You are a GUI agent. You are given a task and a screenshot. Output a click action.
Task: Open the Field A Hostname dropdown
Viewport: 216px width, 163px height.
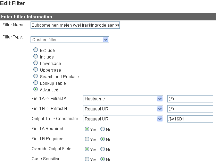click(x=123, y=99)
